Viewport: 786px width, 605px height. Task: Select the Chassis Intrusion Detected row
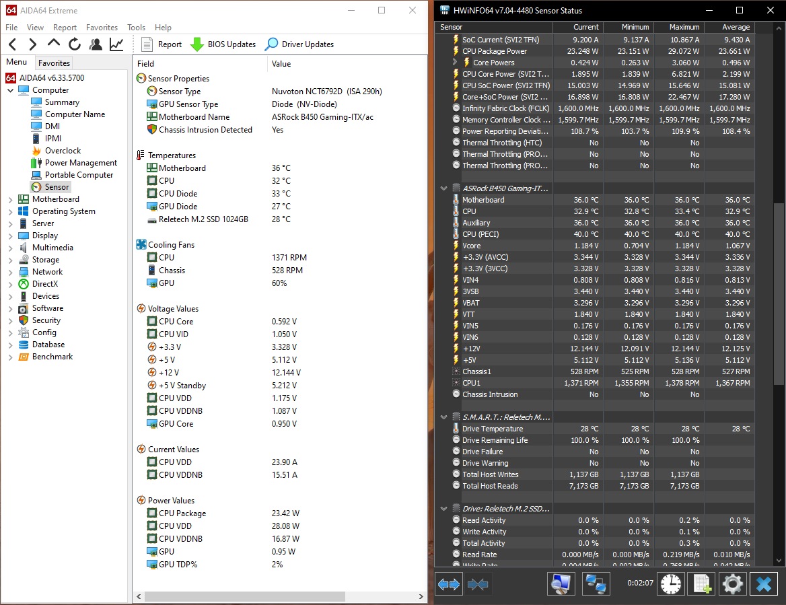(279, 130)
